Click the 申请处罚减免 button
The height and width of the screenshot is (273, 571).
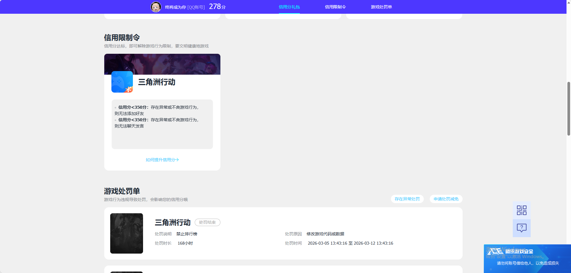[446, 199]
